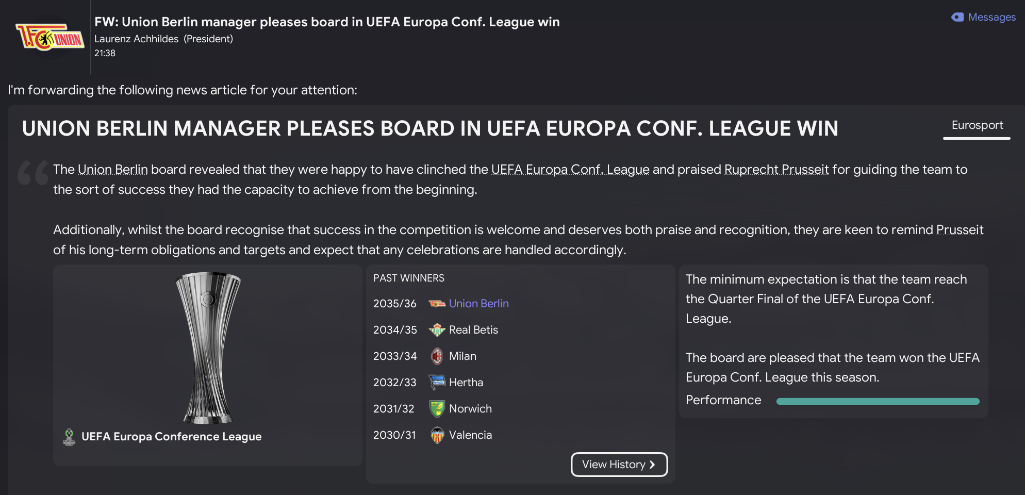Select the Eurosport source tab
This screenshot has height=495, width=1025.
(977, 125)
